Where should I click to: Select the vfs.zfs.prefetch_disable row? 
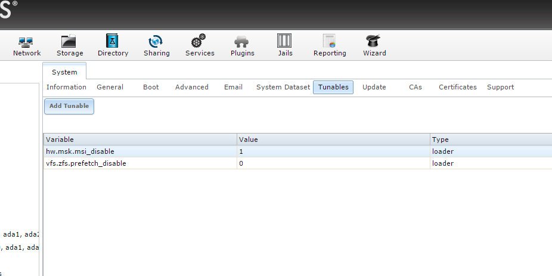coord(298,163)
